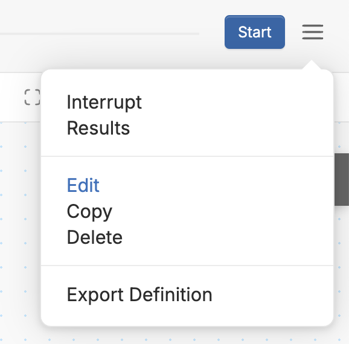Click the thin progress line near Start

[x=100, y=34]
